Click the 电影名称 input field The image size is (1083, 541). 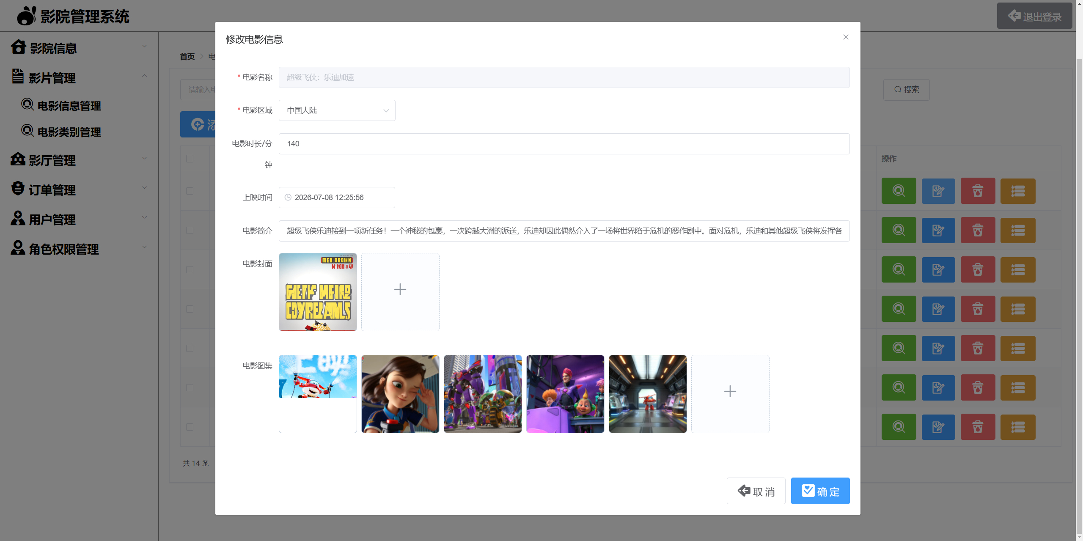pyautogui.click(x=564, y=77)
